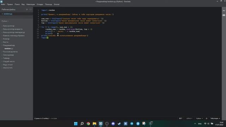Viewport: 226px width, 127px height.
Task: Open the OBS Studio taskbar icon
Action: click(x=107, y=123)
